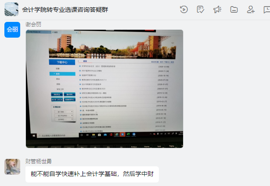Click the group avatar in the header

(11, 9)
